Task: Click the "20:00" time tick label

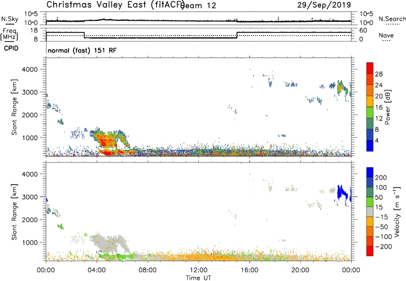Action: point(300,270)
